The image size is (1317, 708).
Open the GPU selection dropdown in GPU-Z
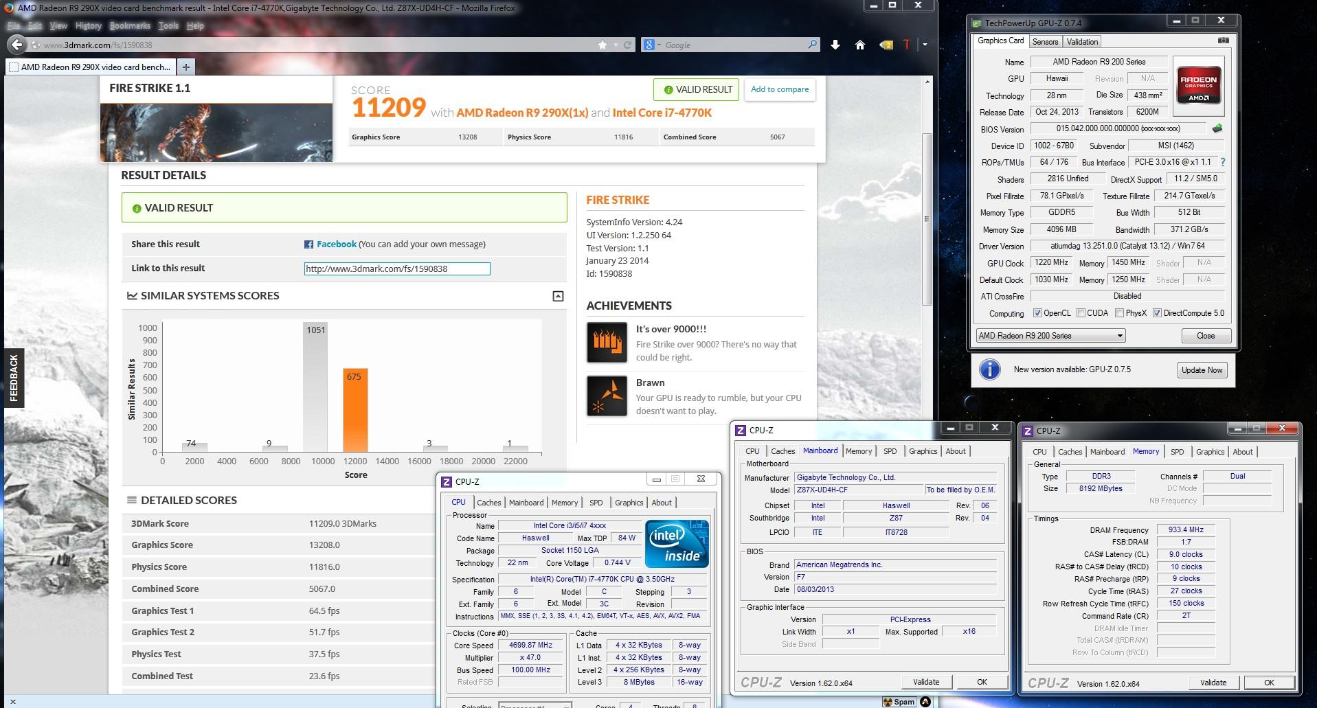tap(1050, 336)
